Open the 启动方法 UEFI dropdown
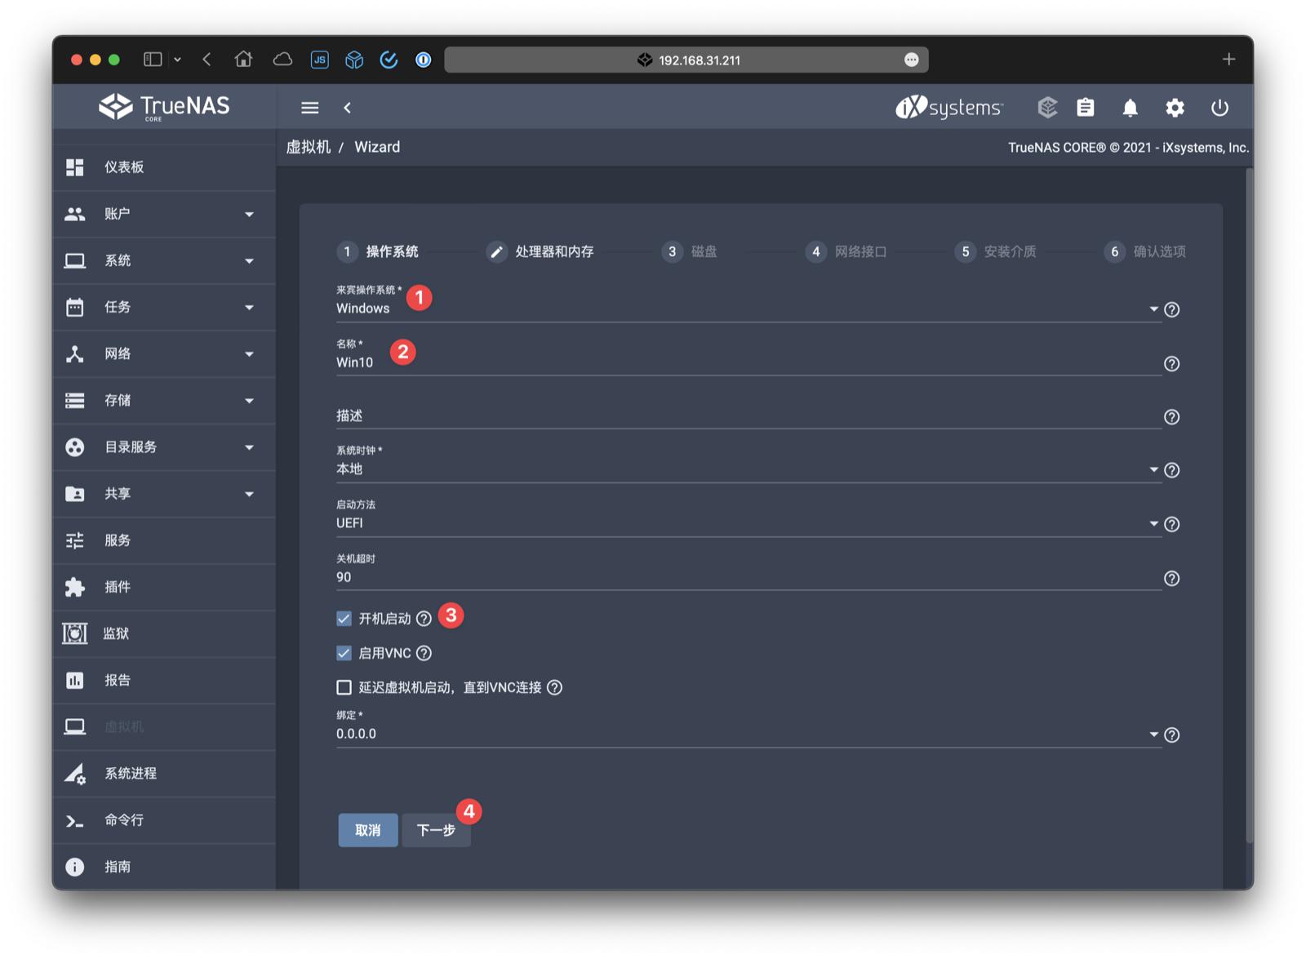This screenshot has width=1306, height=959. [1153, 523]
